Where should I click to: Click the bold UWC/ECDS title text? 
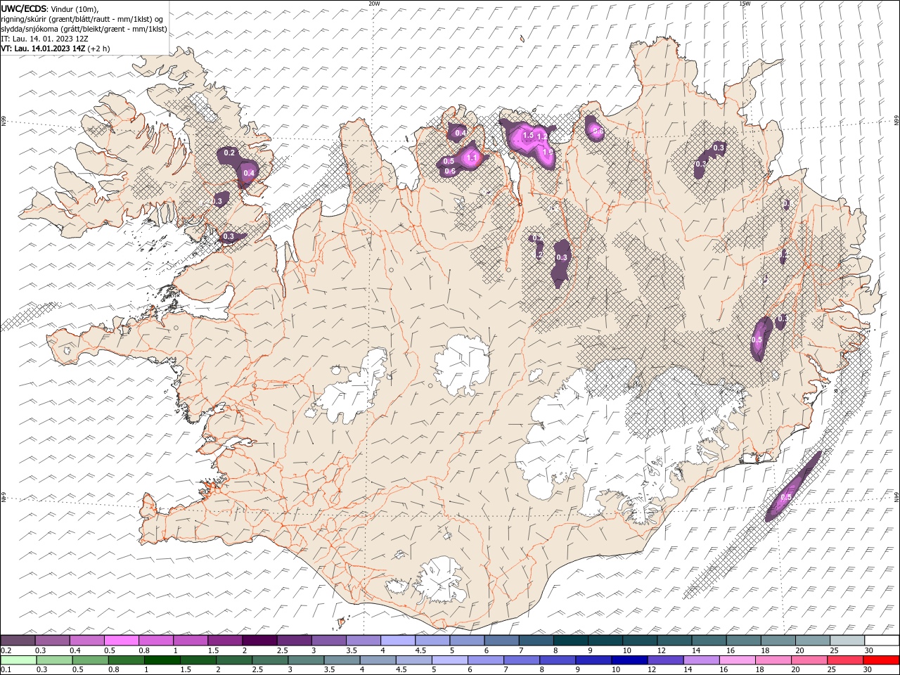pyautogui.click(x=25, y=8)
